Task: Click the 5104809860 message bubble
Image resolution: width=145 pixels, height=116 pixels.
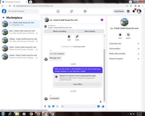Action: coord(55,99)
